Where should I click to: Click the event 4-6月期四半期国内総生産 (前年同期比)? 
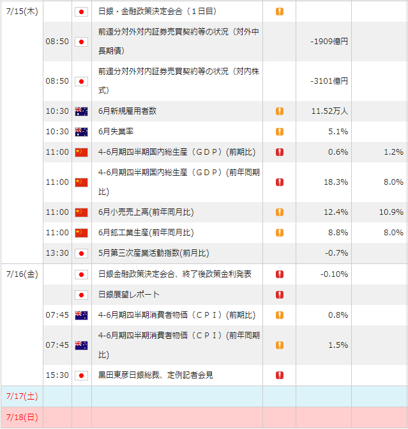(x=179, y=182)
